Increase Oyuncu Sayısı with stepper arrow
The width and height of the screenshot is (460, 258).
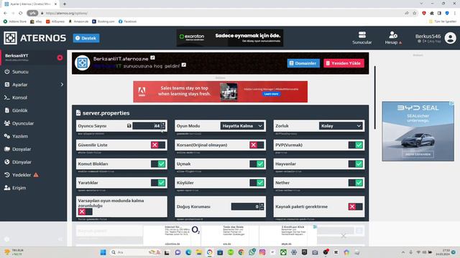coord(163,124)
